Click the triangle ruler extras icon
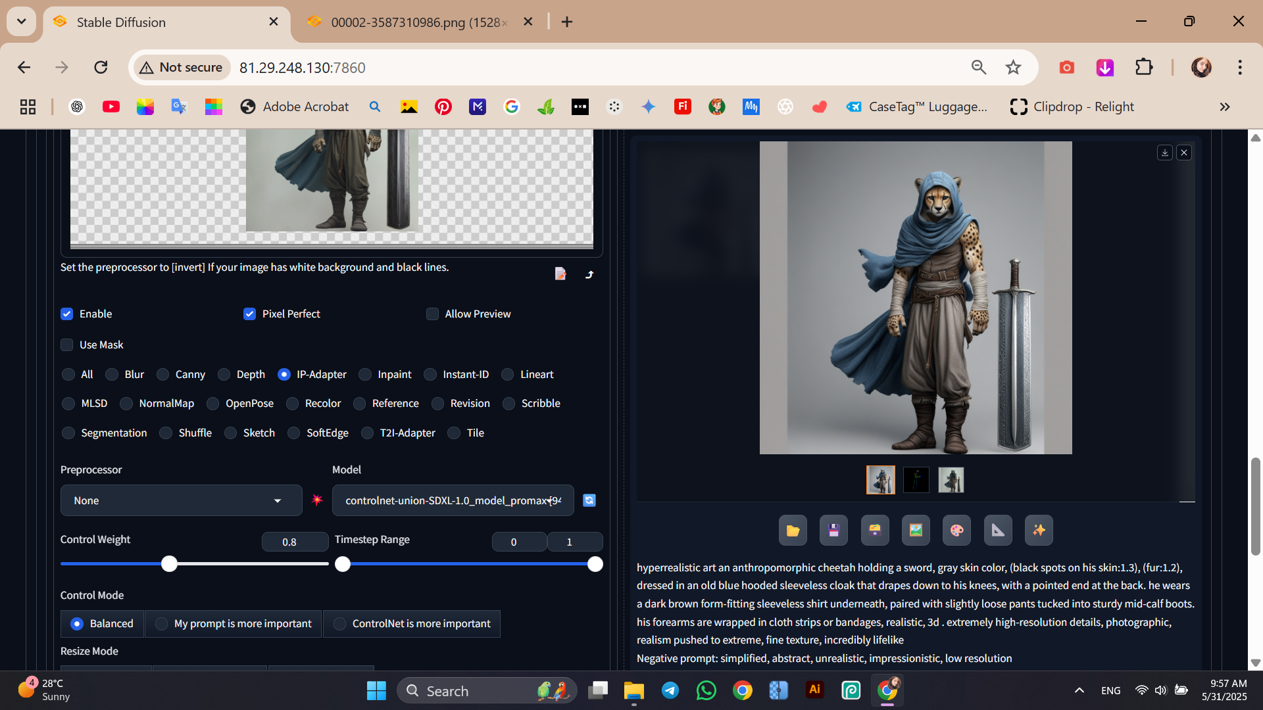The width and height of the screenshot is (1263, 710). coord(998,531)
